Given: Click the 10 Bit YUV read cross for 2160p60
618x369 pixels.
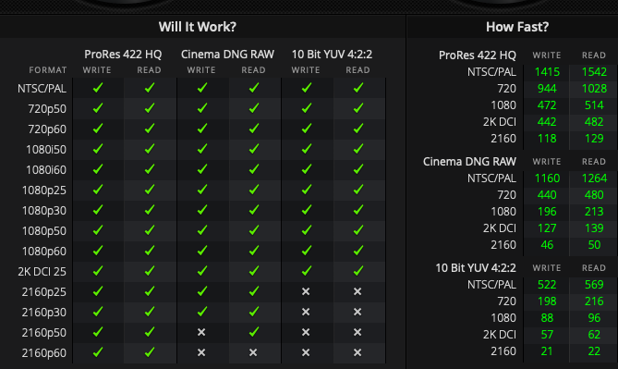Looking at the screenshot, I should click(x=357, y=352).
